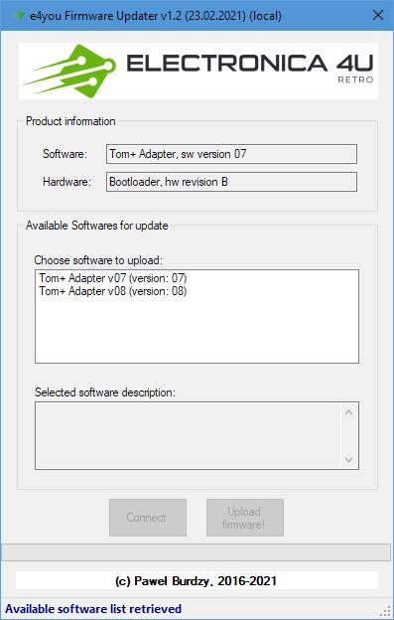Image resolution: width=394 pixels, height=620 pixels.
Task: Click the window resize grip in status bar
Action: coord(387,612)
